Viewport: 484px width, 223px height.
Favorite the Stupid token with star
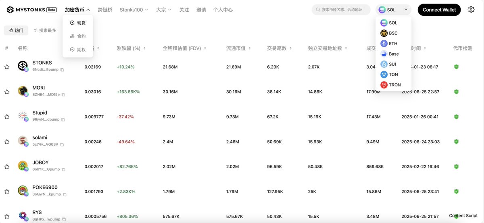pyautogui.click(x=7, y=117)
